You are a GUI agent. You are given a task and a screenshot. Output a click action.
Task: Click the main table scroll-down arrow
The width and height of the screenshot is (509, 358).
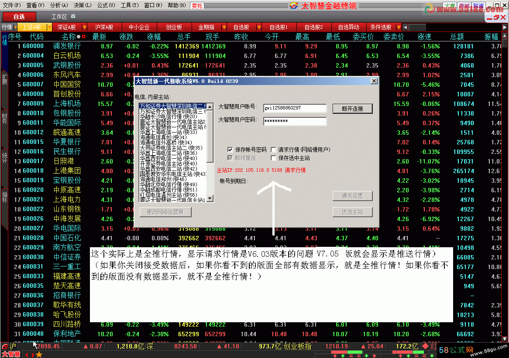505,339
